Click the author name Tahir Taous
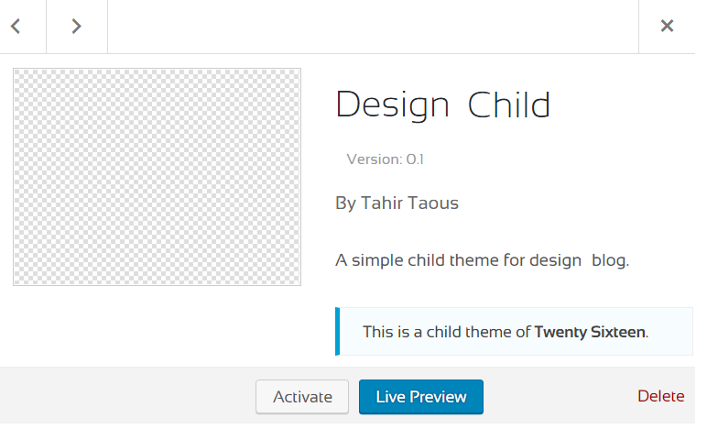The width and height of the screenshot is (707, 429). [x=409, y=203]
